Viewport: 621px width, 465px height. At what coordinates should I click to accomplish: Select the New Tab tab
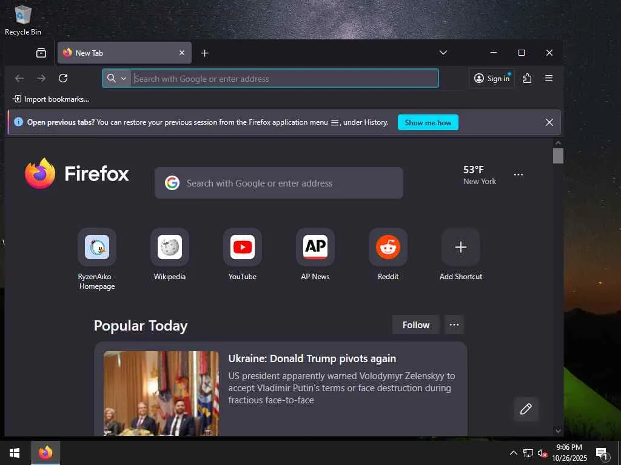coord(124,53)
